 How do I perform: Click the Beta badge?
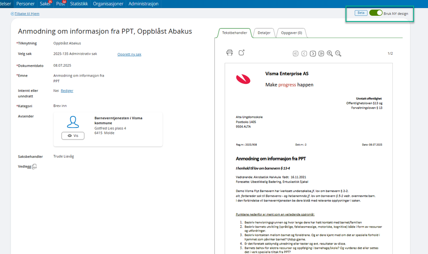361,13
